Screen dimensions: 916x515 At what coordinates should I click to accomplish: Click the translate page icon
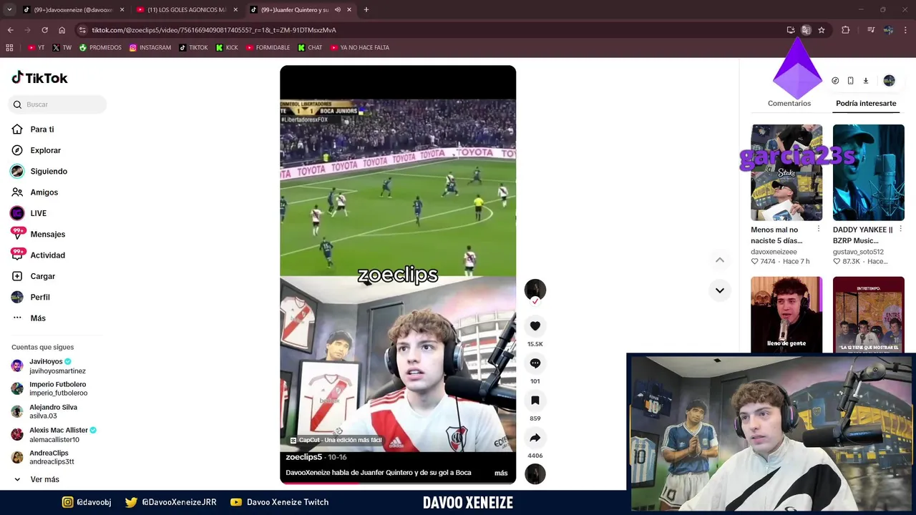[x=806, y=30]
